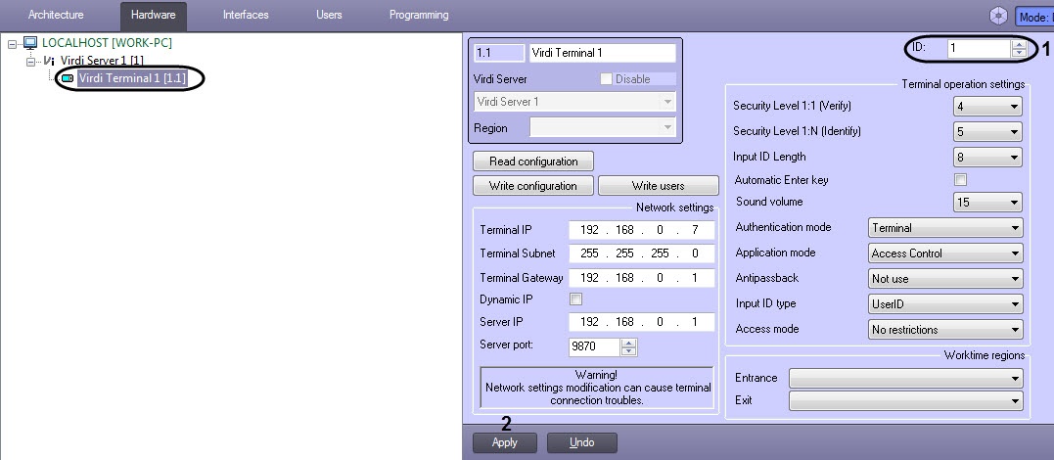Click the terminal name text field
This screenshot has width=1054, height=460.
pos(602,54)
